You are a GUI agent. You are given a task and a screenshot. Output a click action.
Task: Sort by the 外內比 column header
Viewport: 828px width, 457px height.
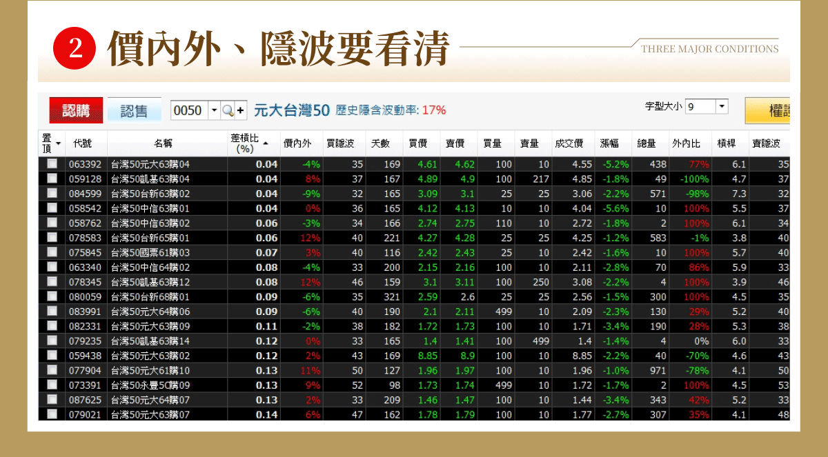(x=687, y=143)
